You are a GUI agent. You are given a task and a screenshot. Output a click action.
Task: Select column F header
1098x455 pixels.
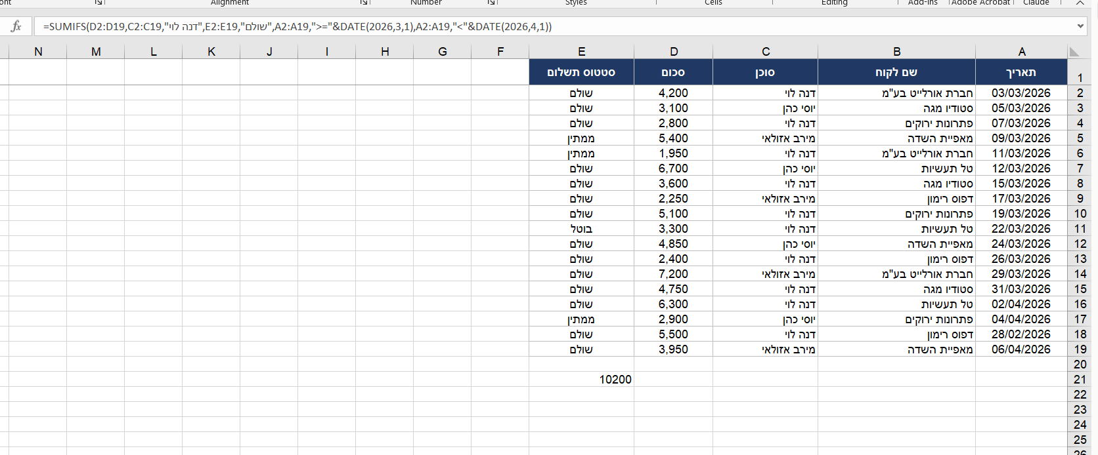click(500, 52)
